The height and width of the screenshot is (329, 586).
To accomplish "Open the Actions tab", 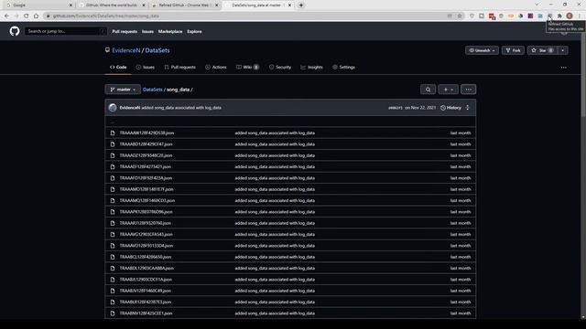I will (x=216, y=67).
